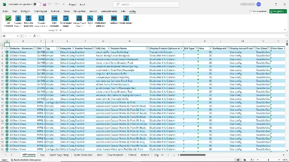Open the Quick Access Toolbar customize arrow
Viewport: 289px width, 162px height.
64,5
